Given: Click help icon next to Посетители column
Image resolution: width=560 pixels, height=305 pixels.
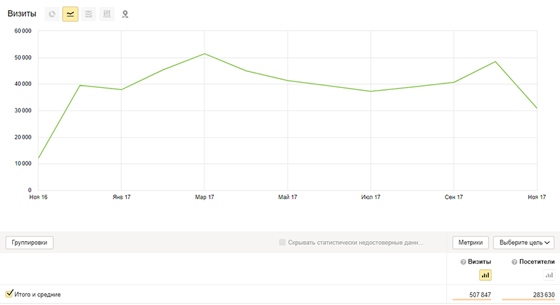Looking at the screenshot, I should pyautogui.click(x=506, y=262).
